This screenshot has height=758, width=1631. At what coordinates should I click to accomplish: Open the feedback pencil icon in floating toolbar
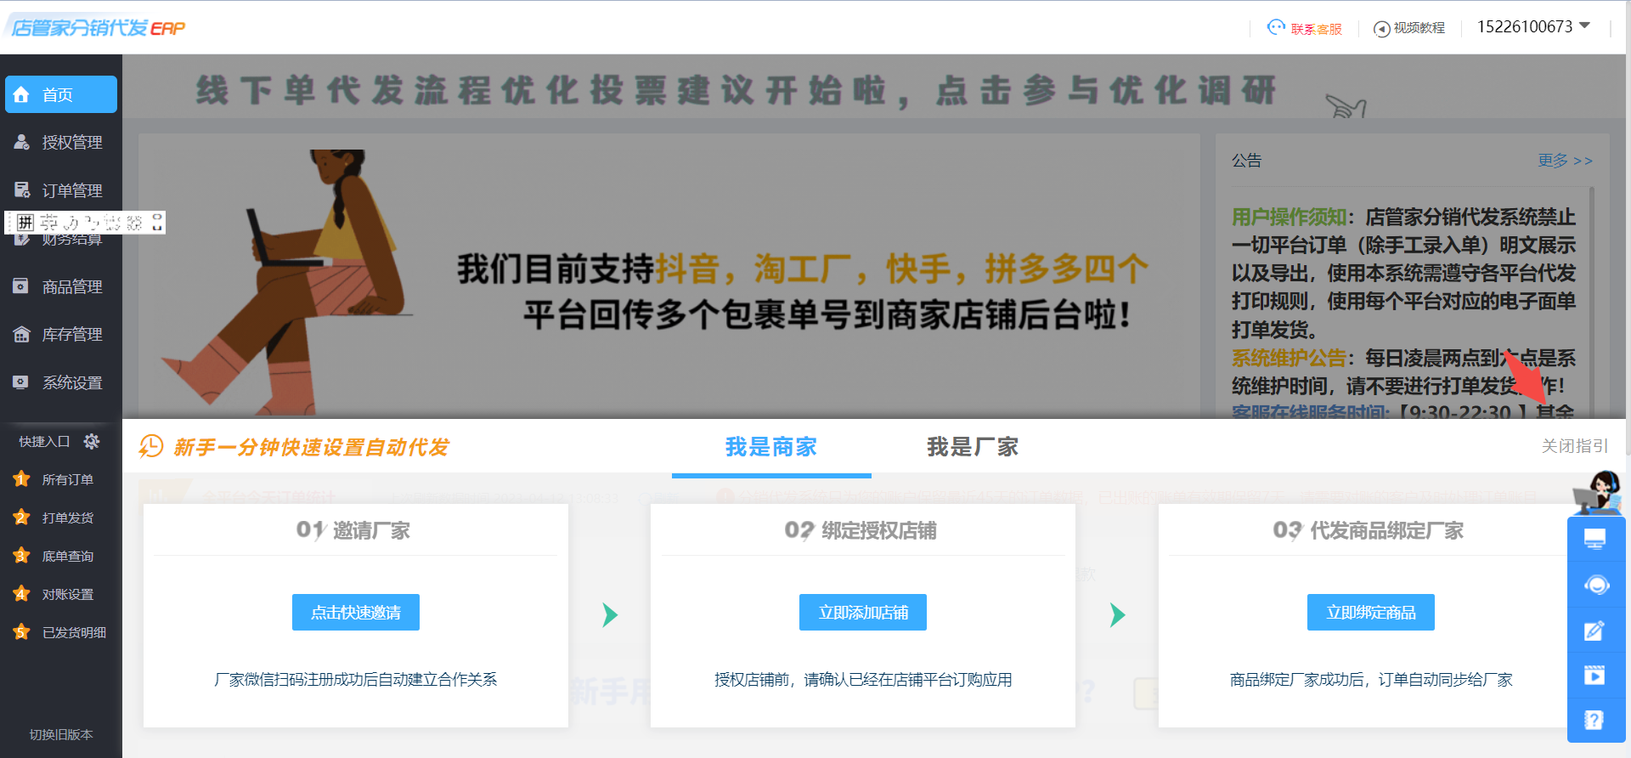point(1594,631)
